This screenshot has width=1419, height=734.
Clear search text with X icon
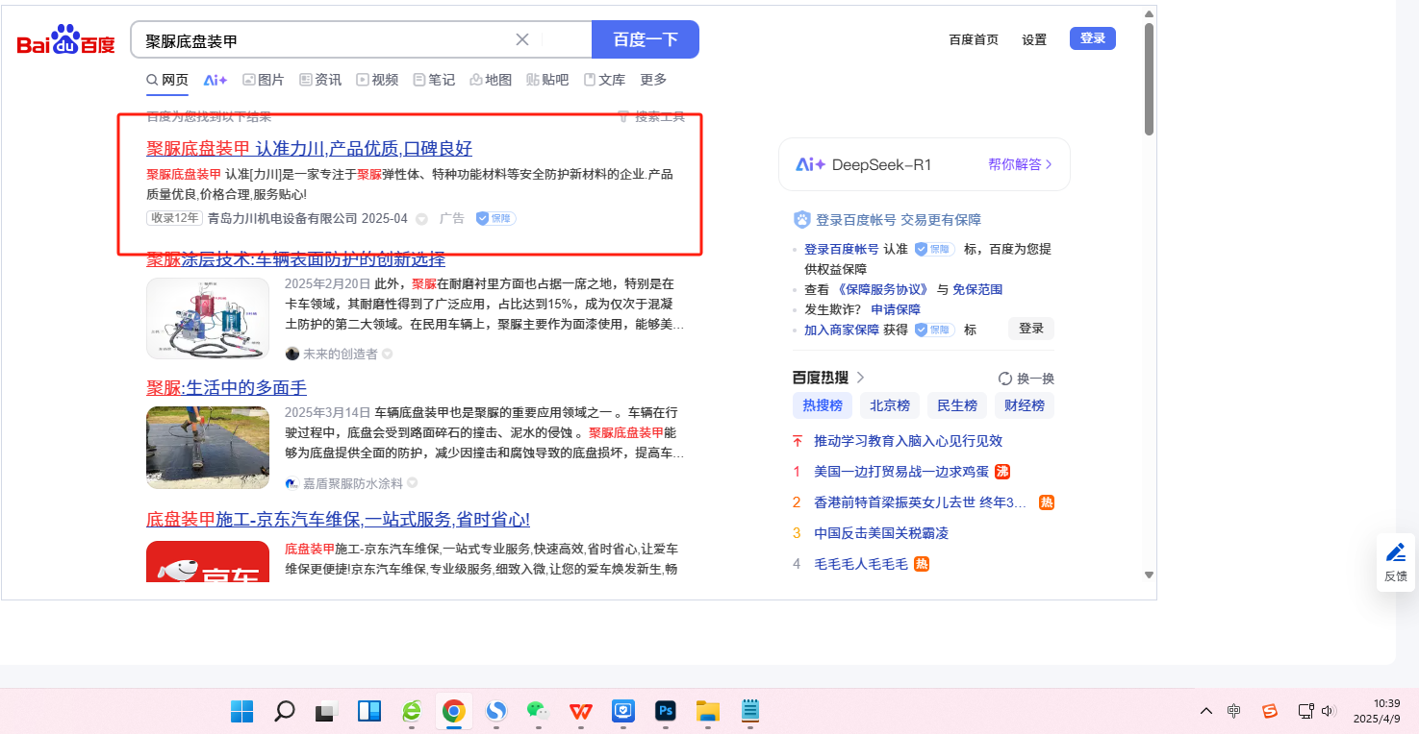[x=522, y=39]
